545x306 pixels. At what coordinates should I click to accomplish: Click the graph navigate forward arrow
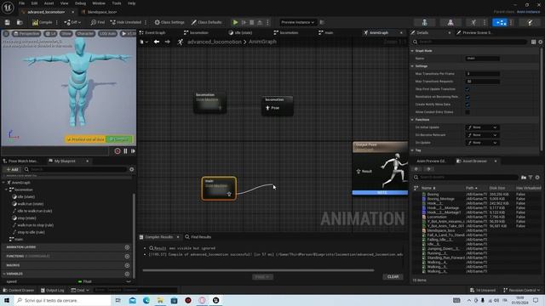pyautogui.click(x=168, y=42)
